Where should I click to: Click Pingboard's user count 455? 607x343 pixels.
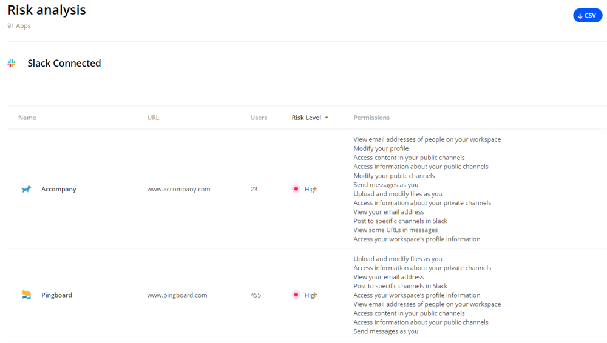point(256,295)
